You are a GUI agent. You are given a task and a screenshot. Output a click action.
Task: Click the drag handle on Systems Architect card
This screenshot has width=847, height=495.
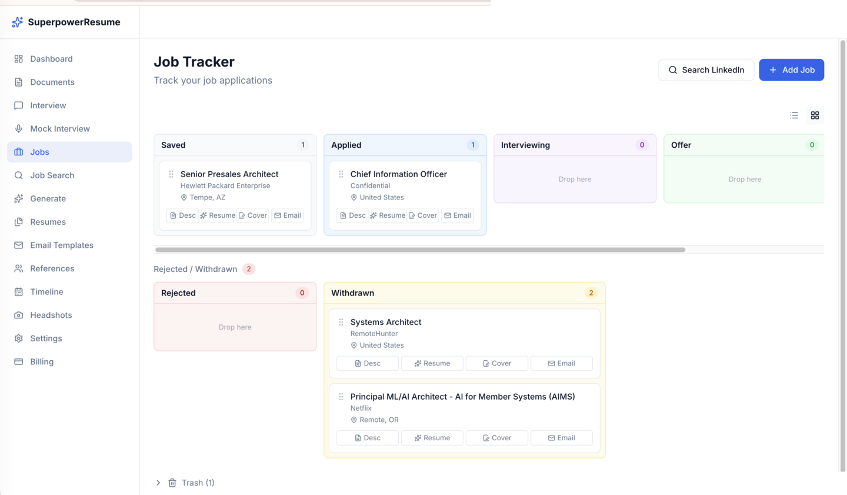341,322
